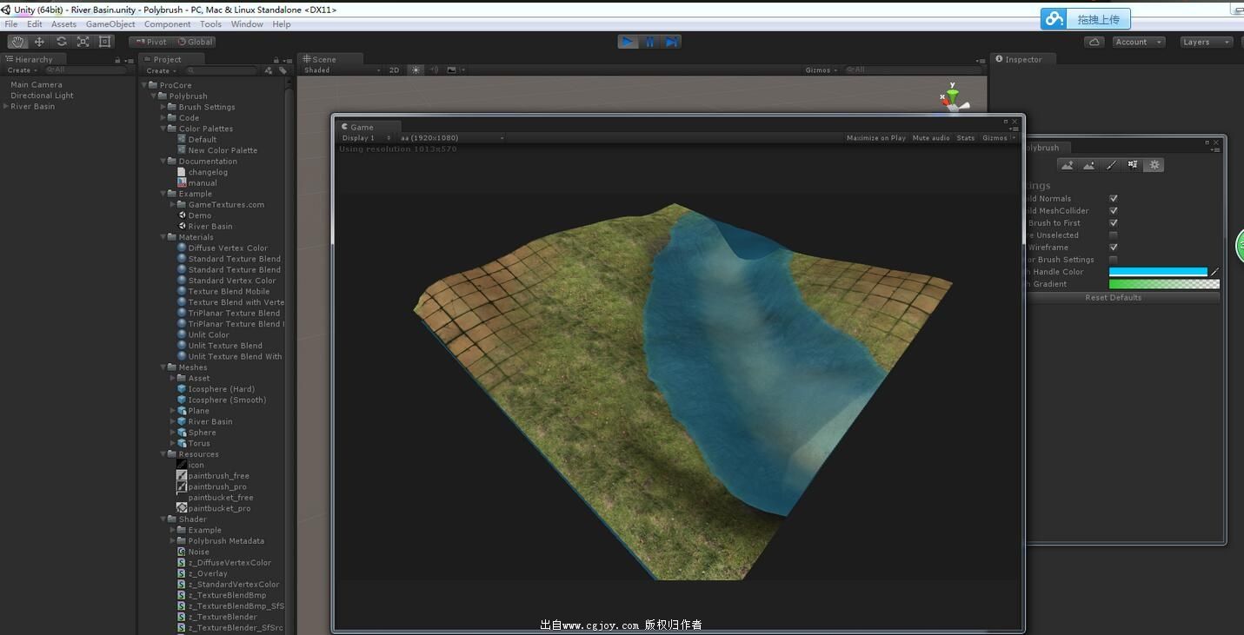This screenshot has width=1244, height=635.
Task: Toggle 2D scene view mode
Action: [x=394, y=70]
